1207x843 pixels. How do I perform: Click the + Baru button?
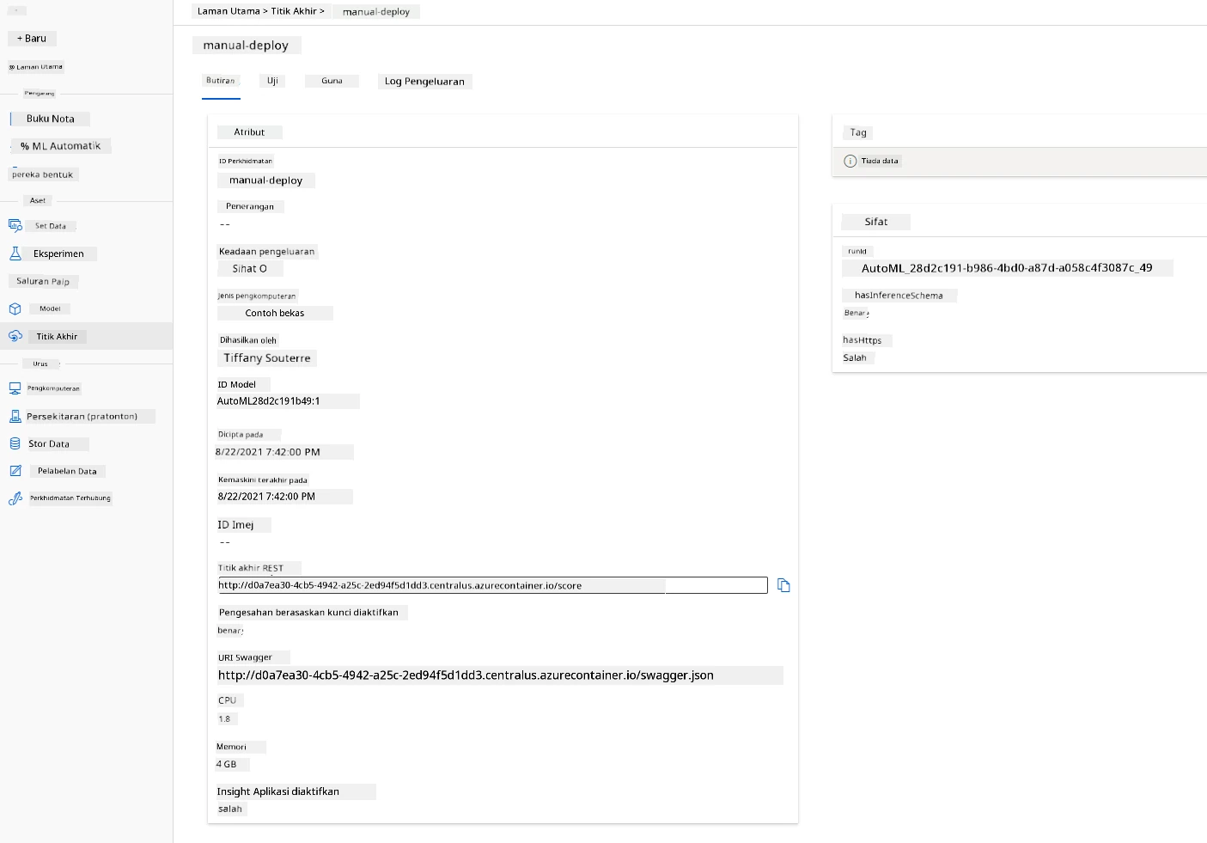[x=32, y=39]
